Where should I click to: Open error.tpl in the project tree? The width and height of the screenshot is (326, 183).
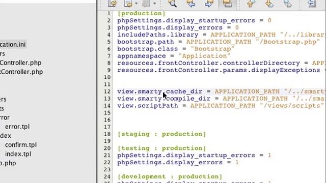pos(17,127)
